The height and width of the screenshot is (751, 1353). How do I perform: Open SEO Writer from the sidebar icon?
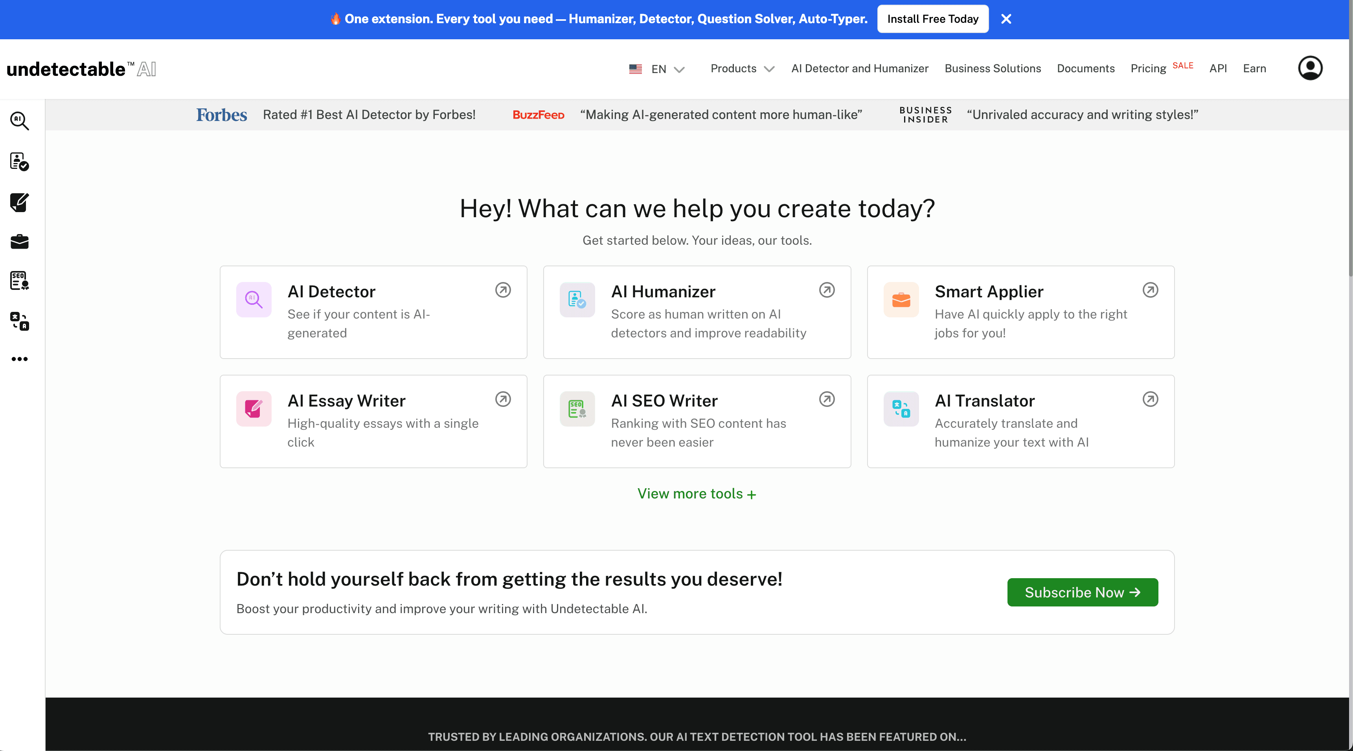tap(19, 281)
